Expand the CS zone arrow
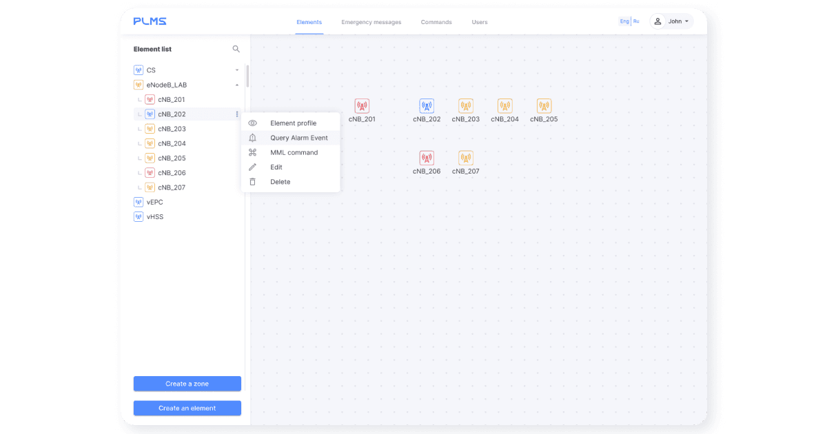This screenshot has width=827, height=434. tap(237, 70)
